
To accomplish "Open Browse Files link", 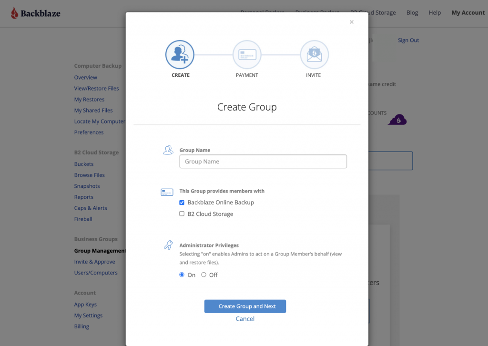I will tap(89, 175).
